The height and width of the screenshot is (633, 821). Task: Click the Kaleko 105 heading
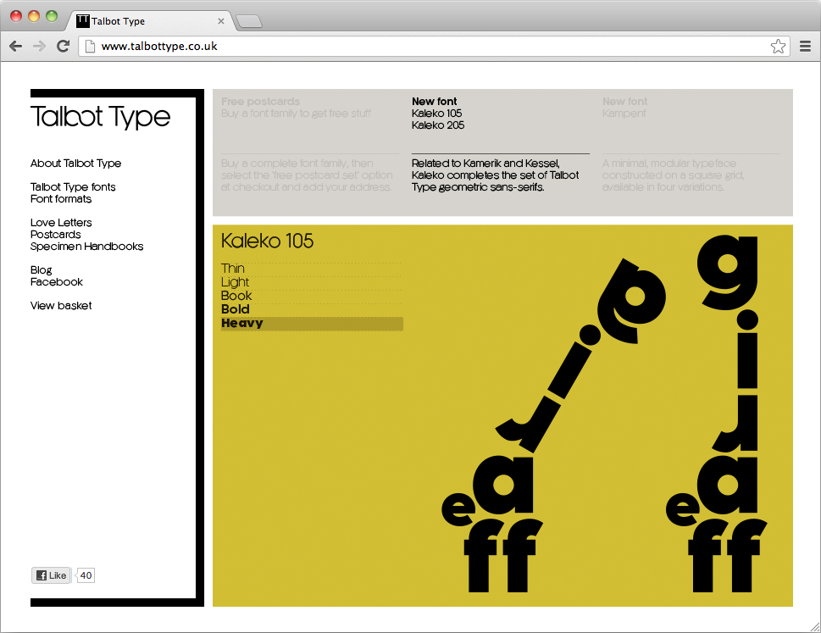pos(267,241)
